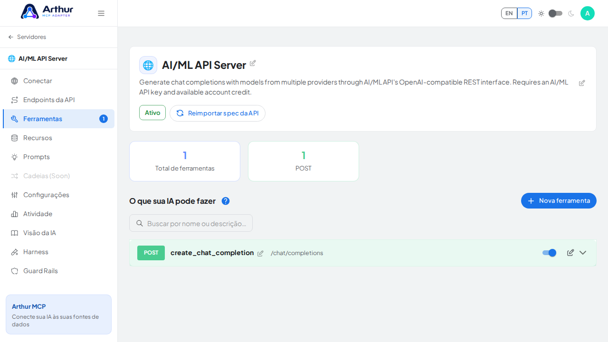Click the Arthur MCP Adapter logo
This screenshot has height=342, width=608.
(47, 11)
